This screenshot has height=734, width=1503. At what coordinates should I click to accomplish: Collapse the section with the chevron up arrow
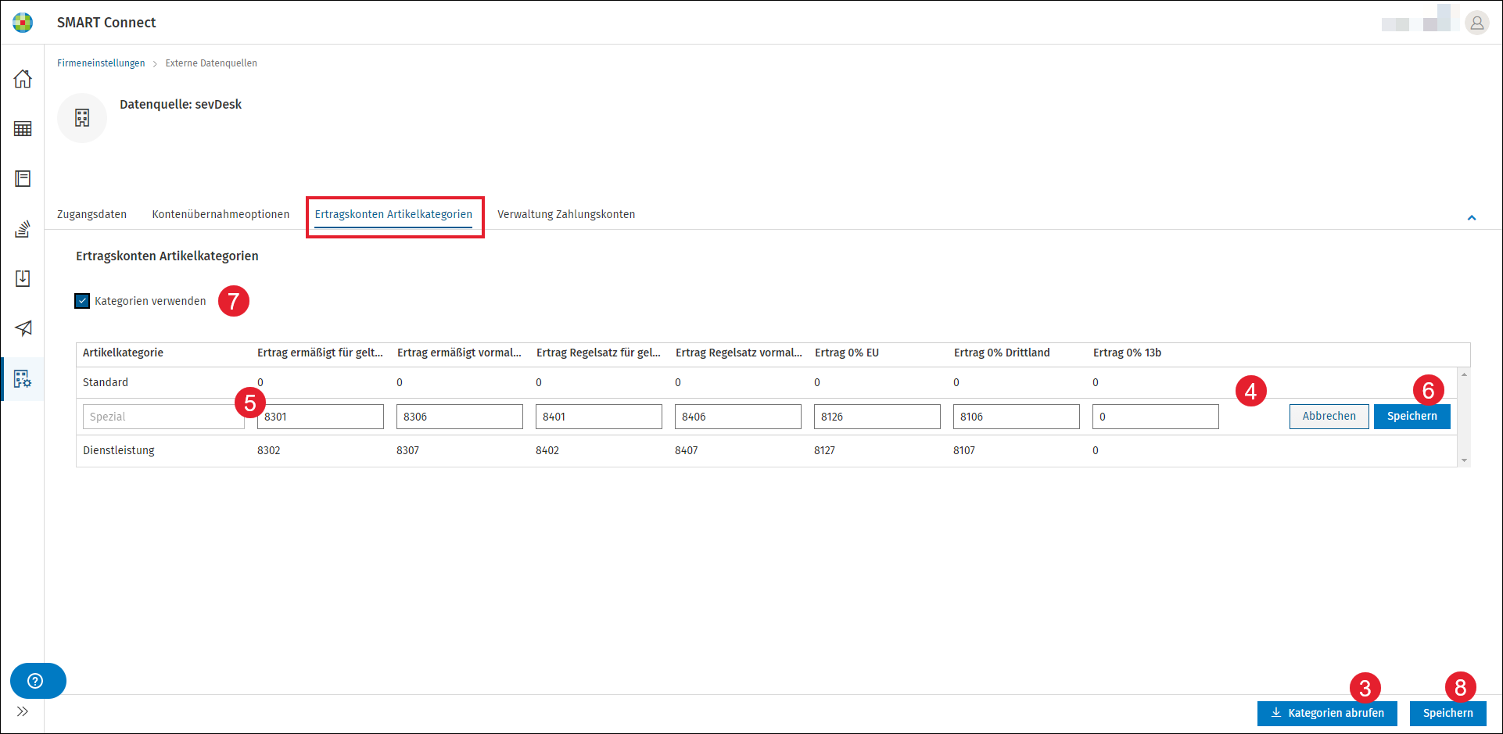(1472, 218)
